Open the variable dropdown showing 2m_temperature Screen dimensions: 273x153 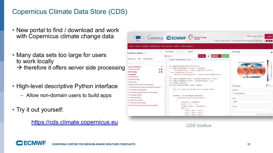pos(252,93)
